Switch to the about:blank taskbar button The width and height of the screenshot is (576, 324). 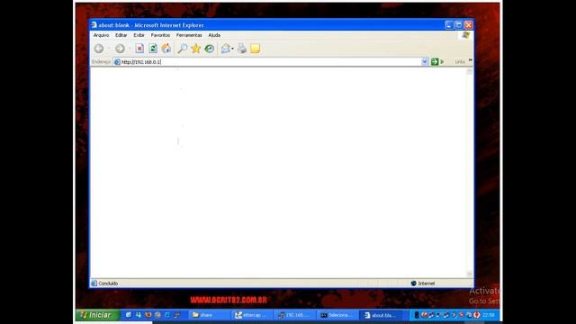(382, 315)
